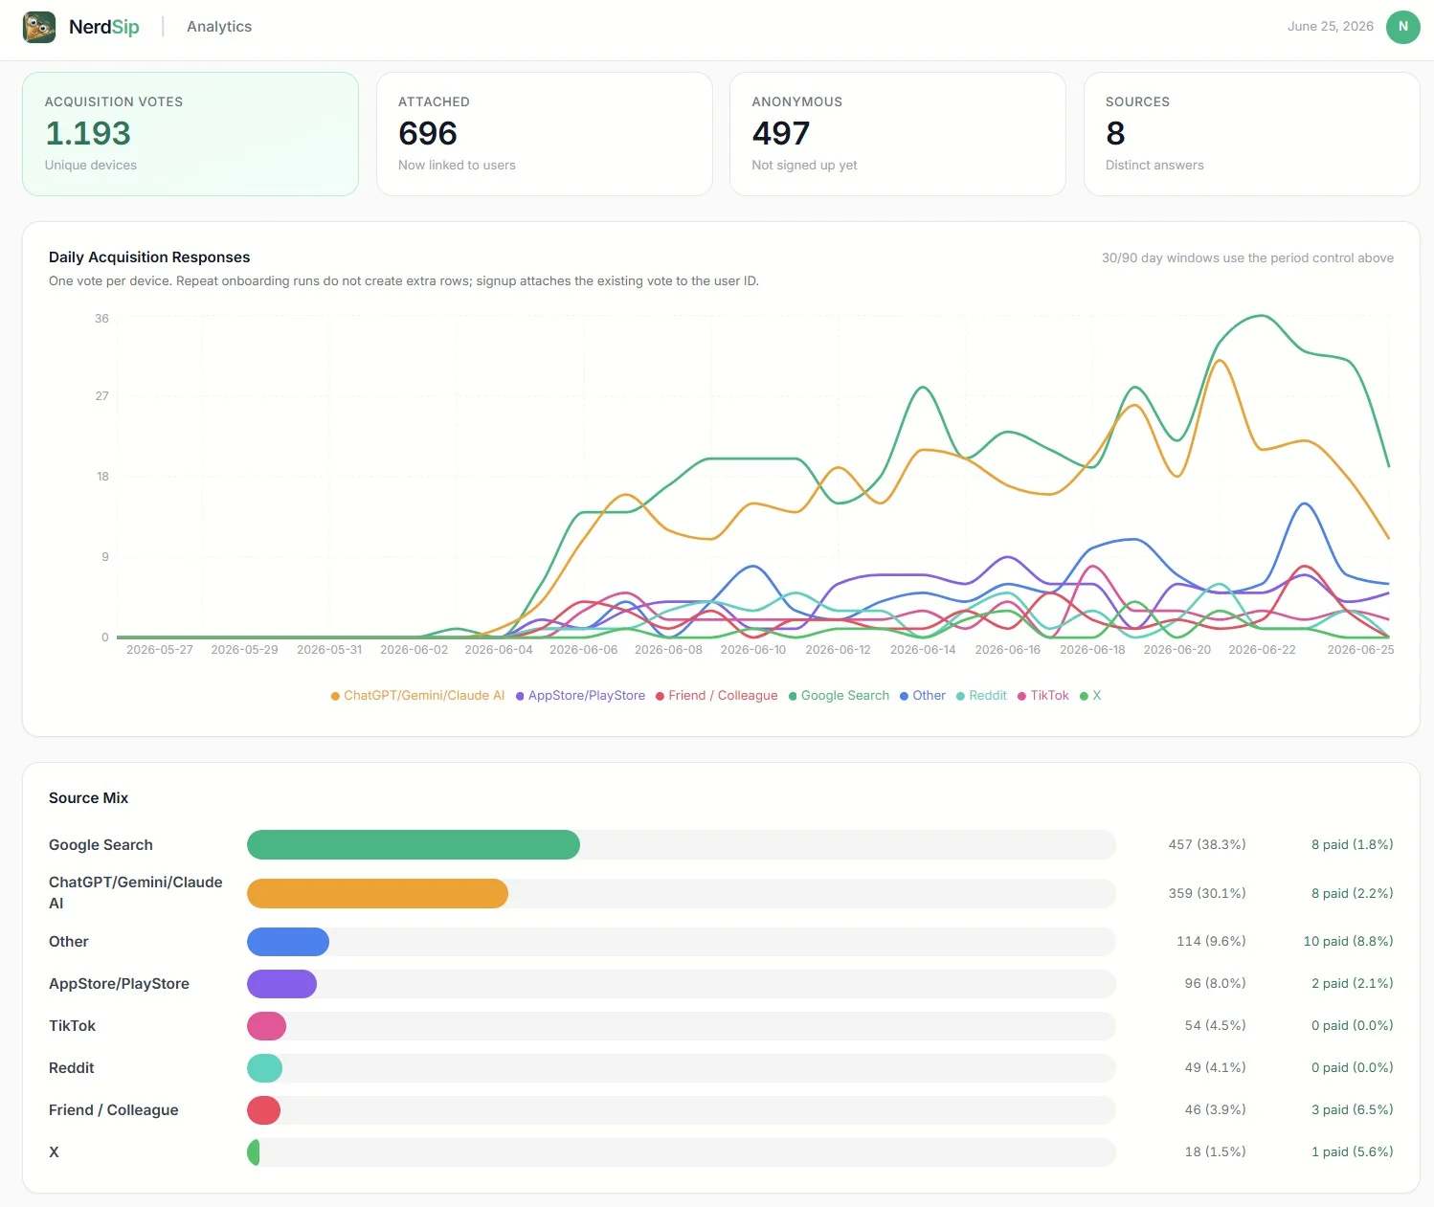Click the TikTok row label
The width and height of the screenshot is (1434, 1207).
(72, 1026)
